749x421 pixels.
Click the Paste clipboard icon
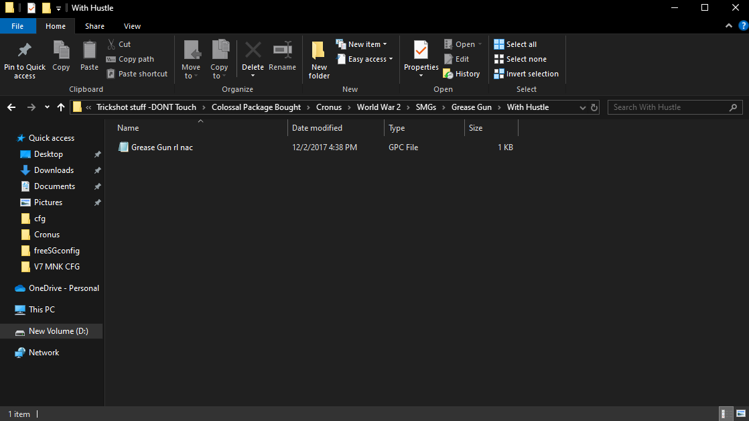click(x=89, y=50)
